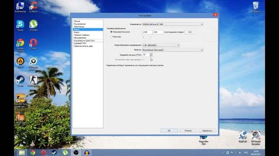Screen dimensions: 279x156
Task: Click the red Opera taskbar icon
Action: click(44, 153)
